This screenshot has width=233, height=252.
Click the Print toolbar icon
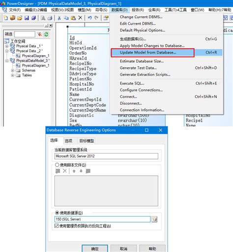(x=50, y=18)
